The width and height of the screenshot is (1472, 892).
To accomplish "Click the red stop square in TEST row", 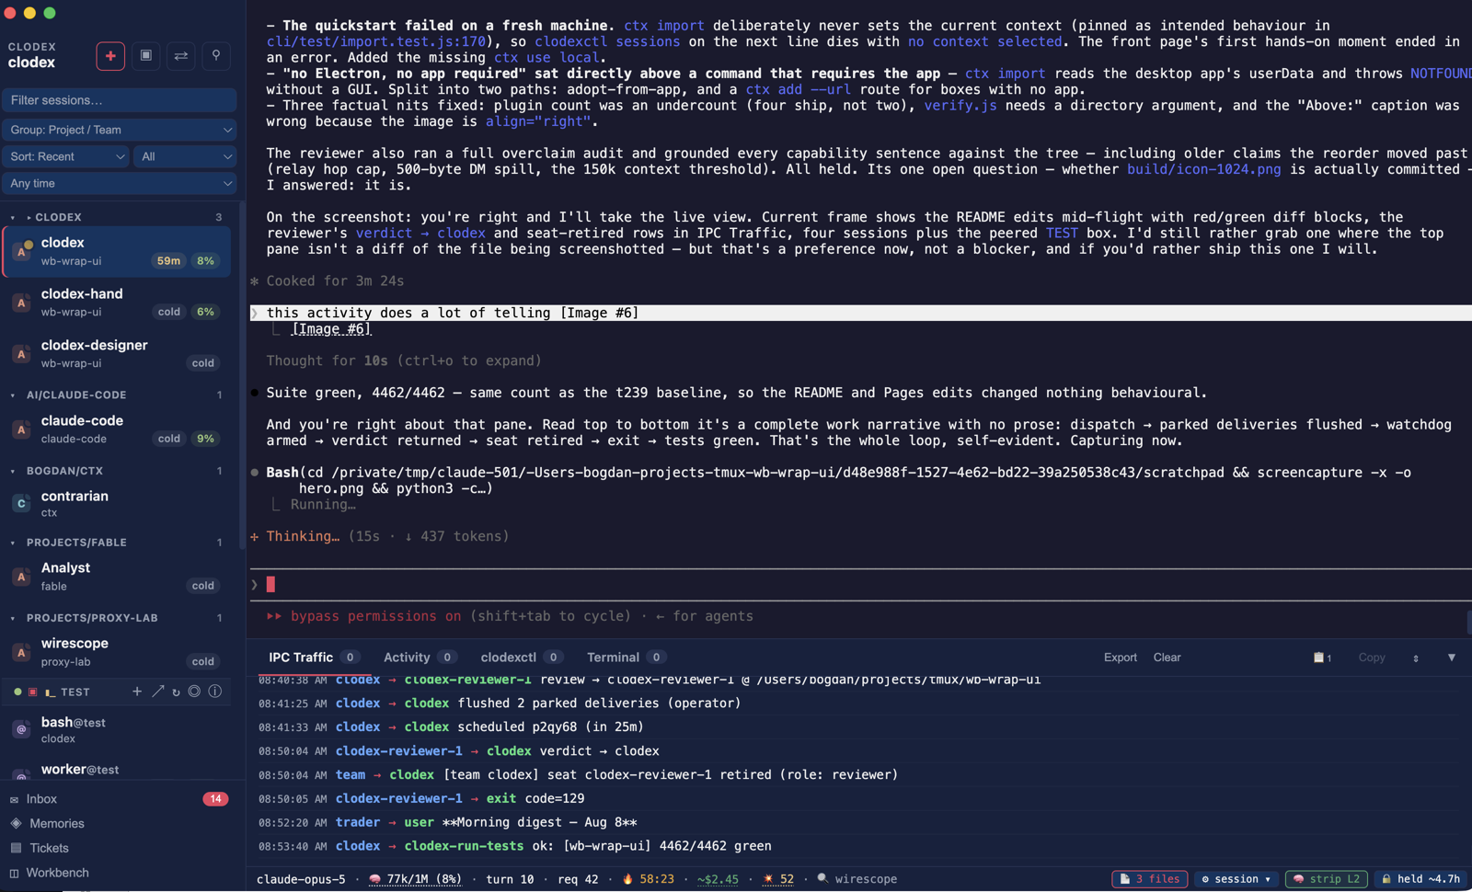I will (32, 692).
